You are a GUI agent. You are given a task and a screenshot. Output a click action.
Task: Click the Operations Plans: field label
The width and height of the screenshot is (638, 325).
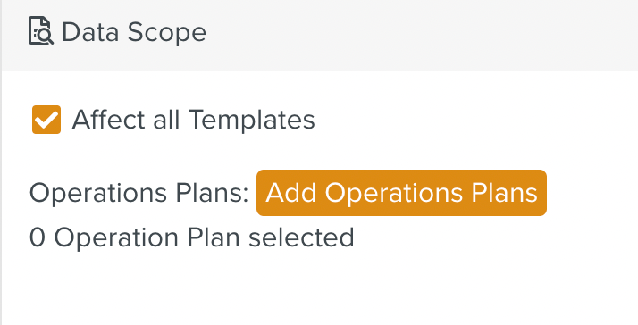[x=139, y=193]
